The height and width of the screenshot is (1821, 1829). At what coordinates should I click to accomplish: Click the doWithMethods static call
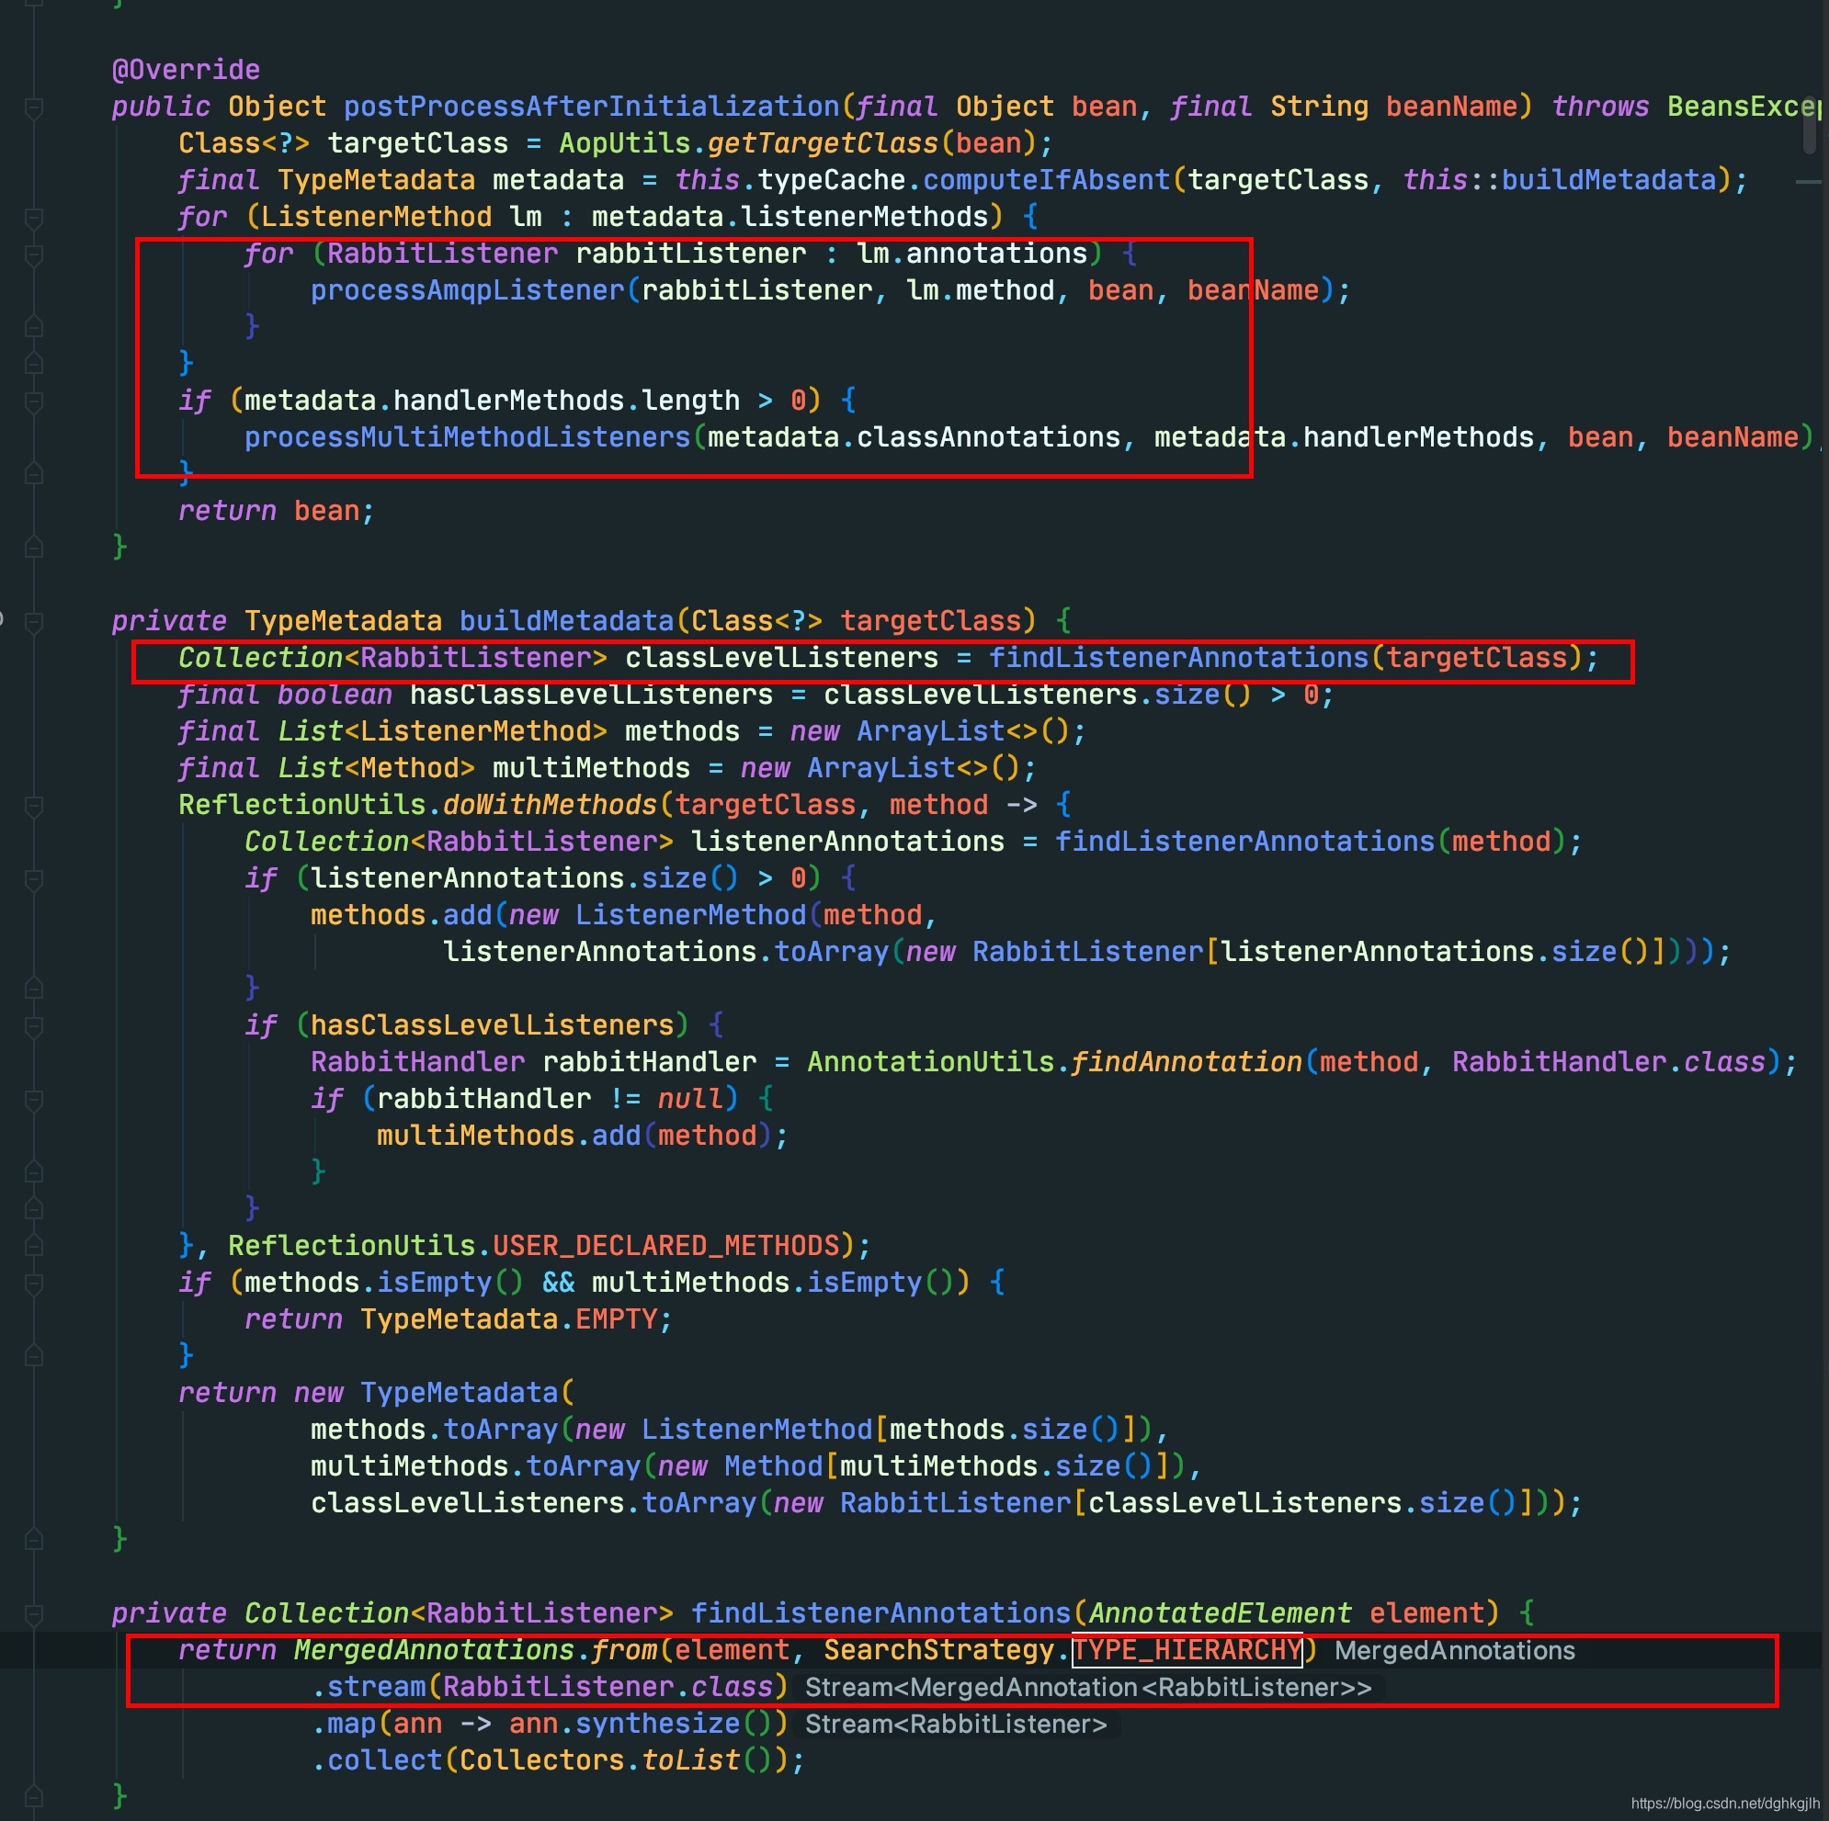(550, 805)
